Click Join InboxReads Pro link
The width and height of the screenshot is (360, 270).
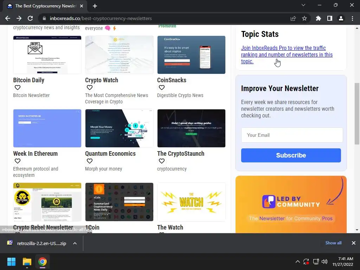coord(287,54)
